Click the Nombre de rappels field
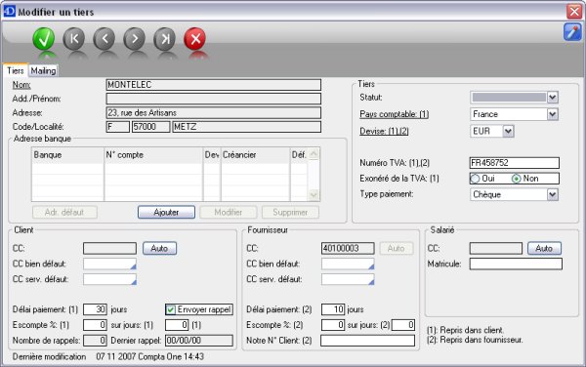The width and height of the screenshot is (586, 367). 95,341
